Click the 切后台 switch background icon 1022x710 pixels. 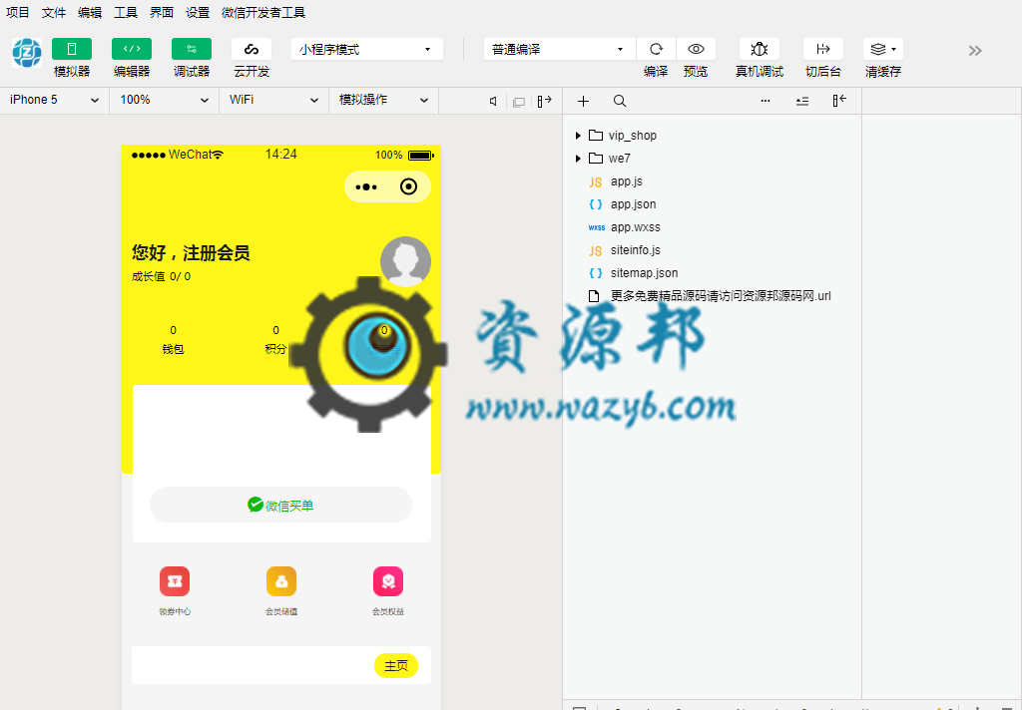point(823,50)
